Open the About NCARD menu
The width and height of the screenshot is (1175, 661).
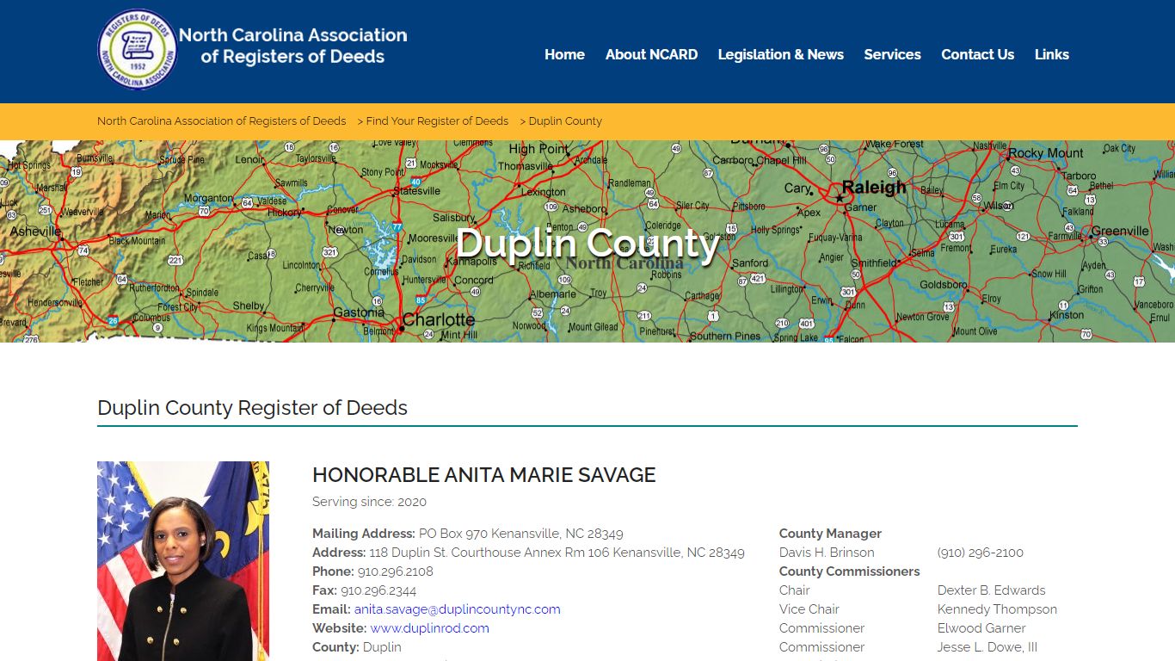click(651, 54)
